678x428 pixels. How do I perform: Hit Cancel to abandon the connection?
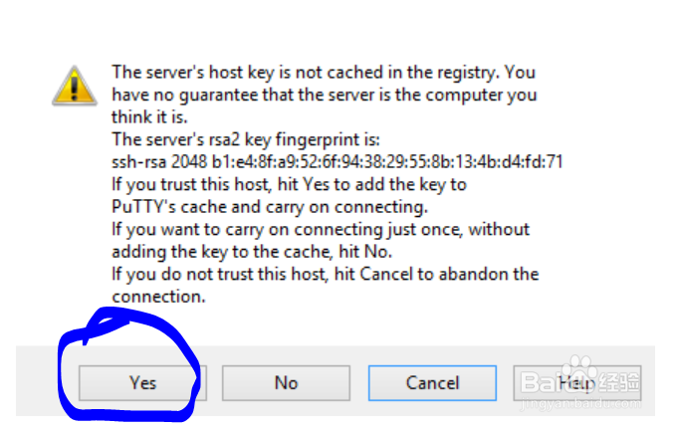click(431, 382)
